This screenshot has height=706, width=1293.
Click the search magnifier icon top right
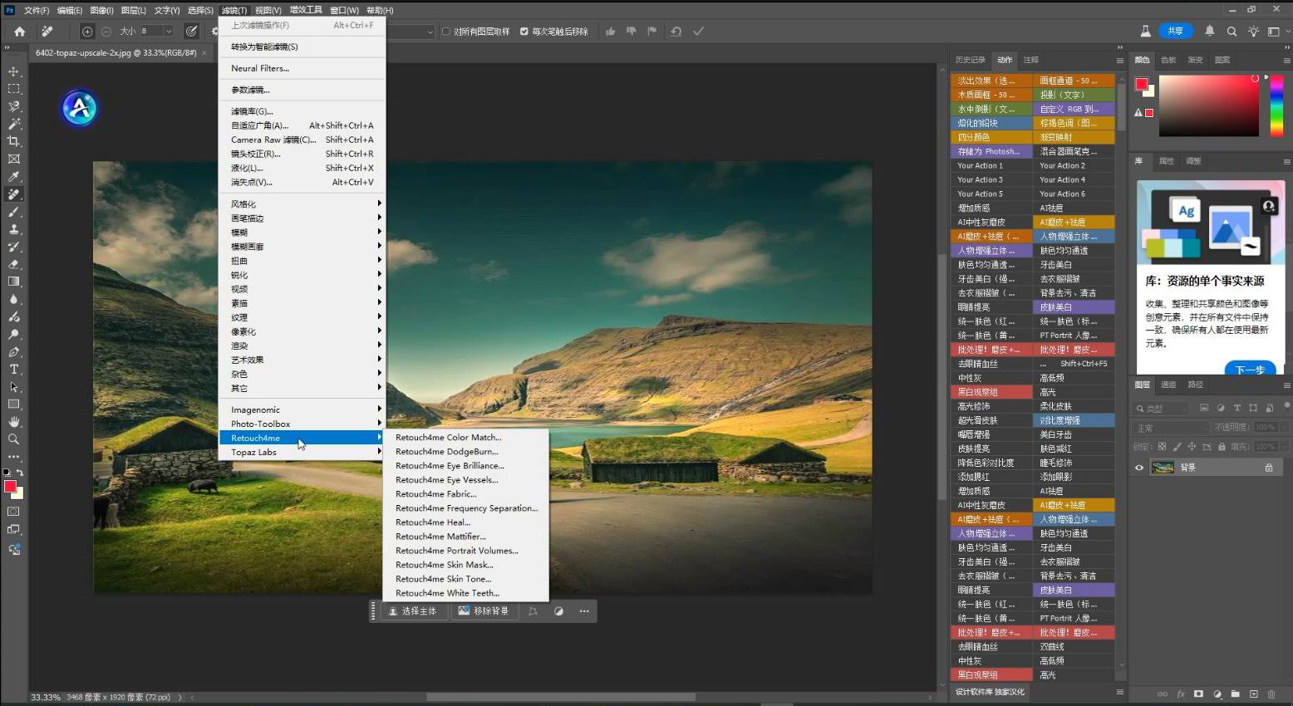pos(1232,32)
